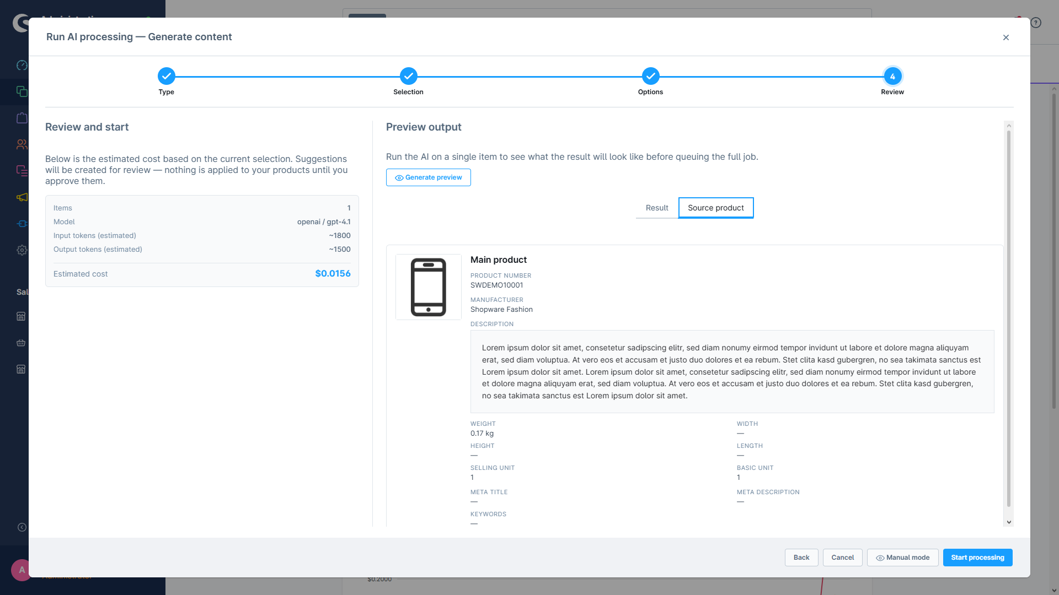Click the manufacturer Shopware Fashion
This screenshot has height=595, width=1059.
click(501, 310)
